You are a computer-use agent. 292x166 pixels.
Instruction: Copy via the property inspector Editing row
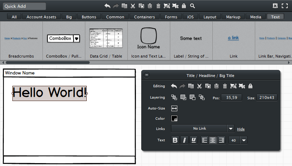[x=208, y=86]
